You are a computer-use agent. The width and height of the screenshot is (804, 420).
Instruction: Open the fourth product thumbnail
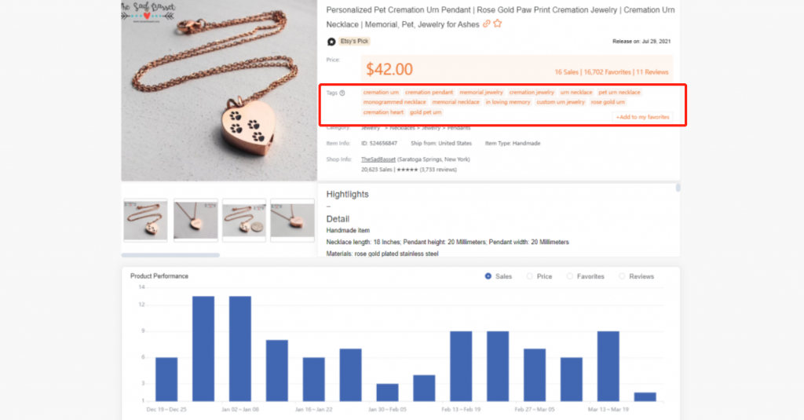[x=292, y=220]
